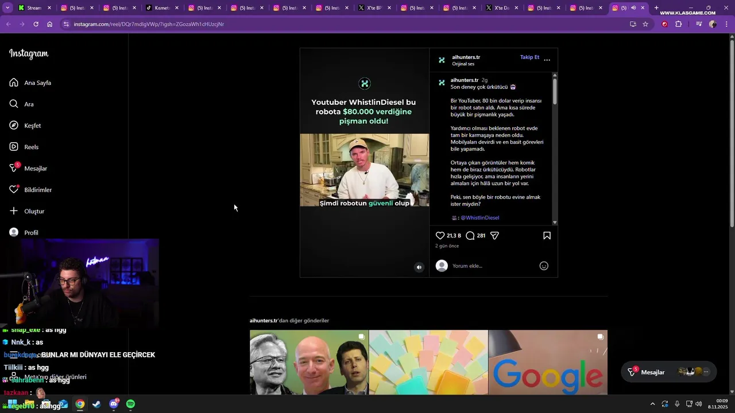The width and height of the screenshot is (735, 413).
Task: Click the caption scrollbar up arrow
Action: pyautogui.click(x=555, y=75)
